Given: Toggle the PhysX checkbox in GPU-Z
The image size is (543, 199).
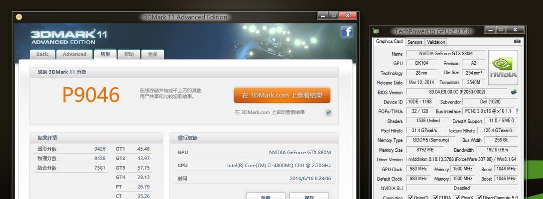Looking at the screenshot, I should coord(457,198).
